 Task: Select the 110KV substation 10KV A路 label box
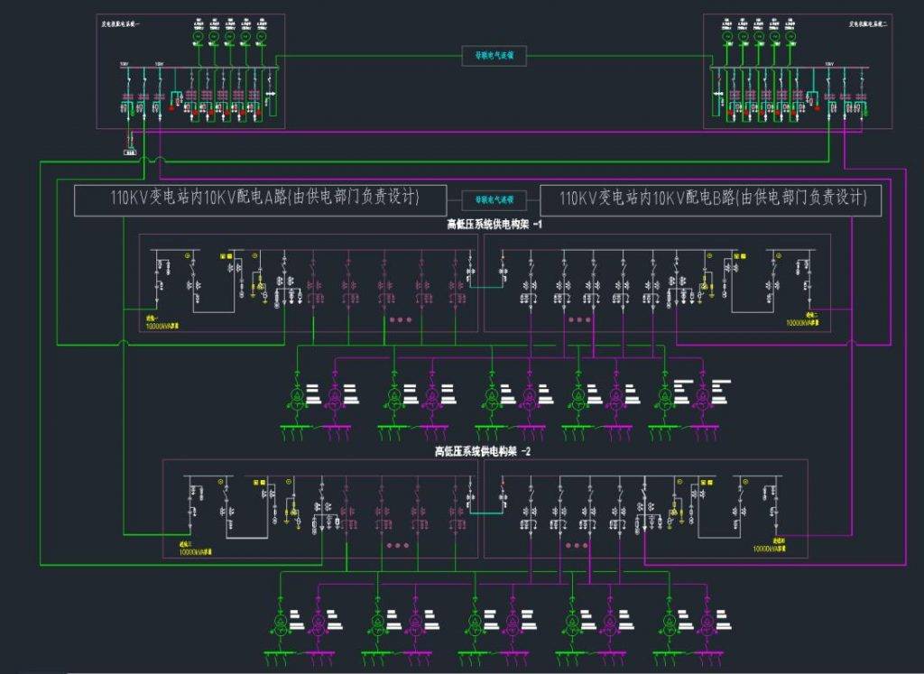pyautogui.click(x=260, y=200)
